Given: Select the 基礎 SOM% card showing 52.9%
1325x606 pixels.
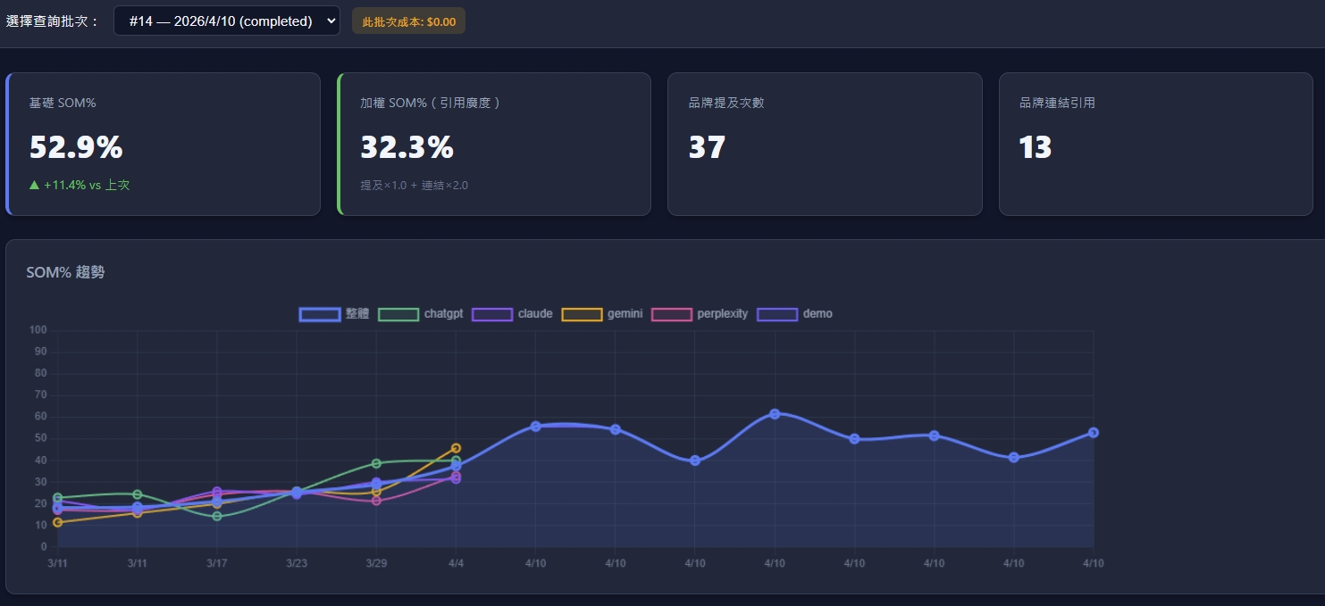Looking at the screenshot, I should coord(164,144).
